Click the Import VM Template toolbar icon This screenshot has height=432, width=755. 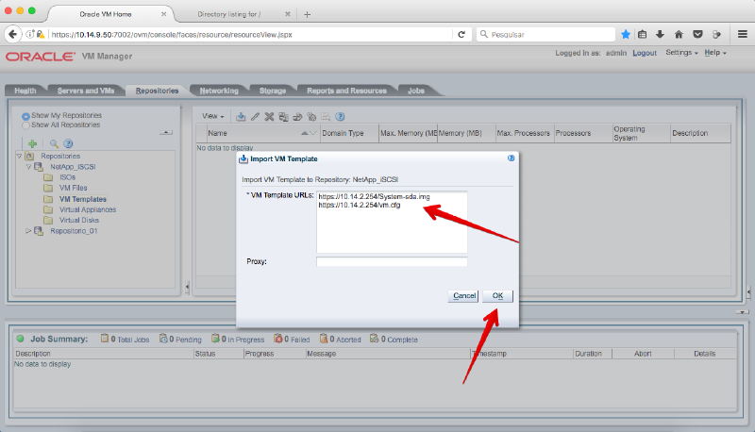(x=241, y=116)
